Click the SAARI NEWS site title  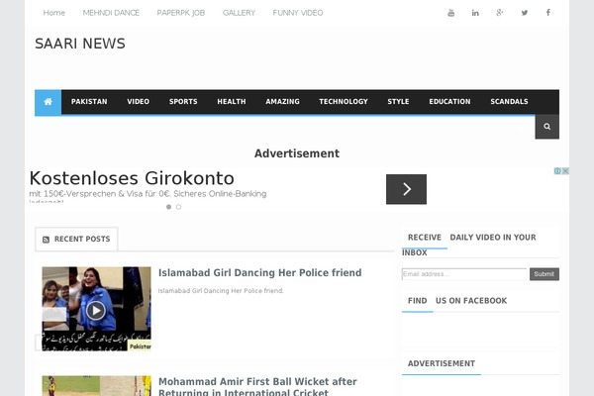click(x=80, y=44)
